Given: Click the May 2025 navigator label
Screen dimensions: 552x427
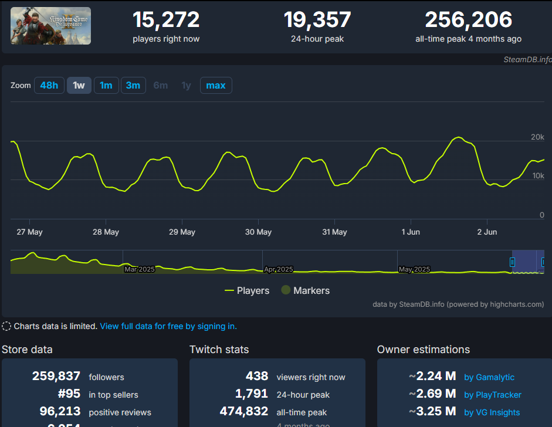Looking at the screenshot, I should point(414,269).
